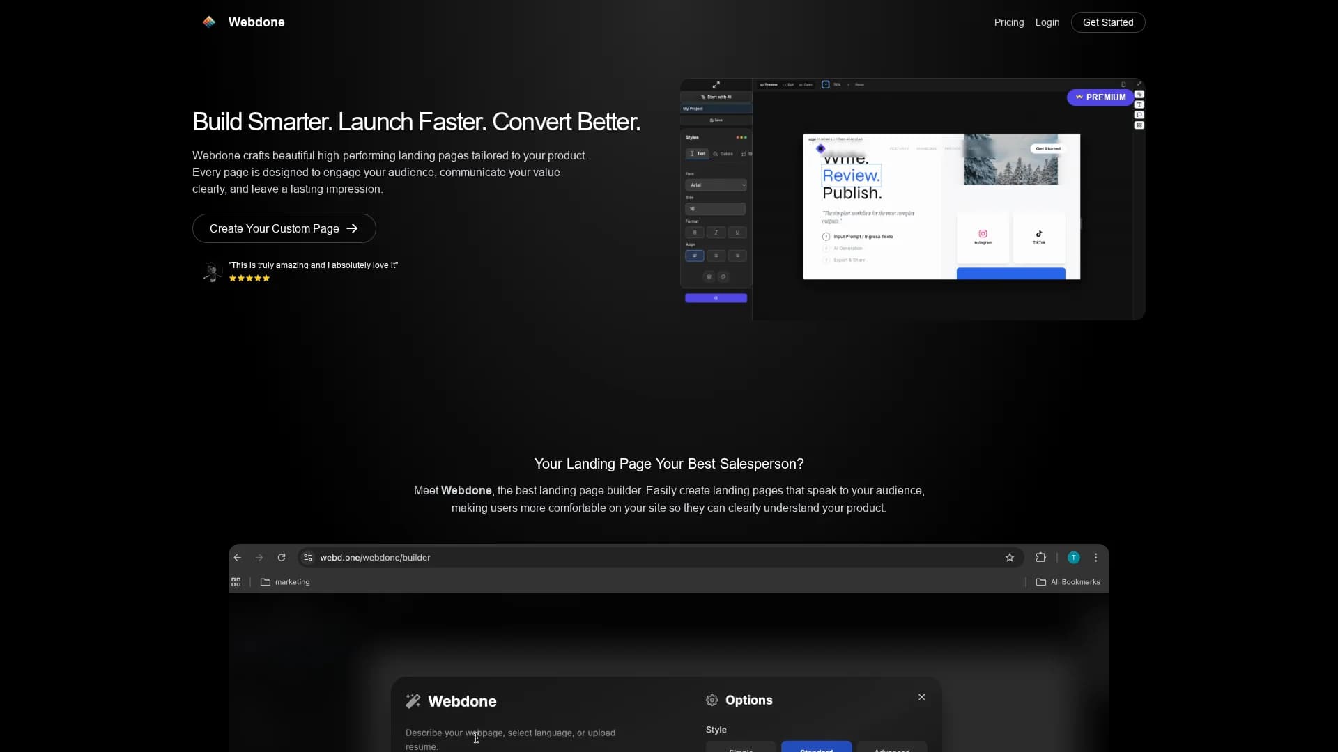Select left alignment in Styles panel
This screenshot has width=1338, height=752.
(695, 256)
